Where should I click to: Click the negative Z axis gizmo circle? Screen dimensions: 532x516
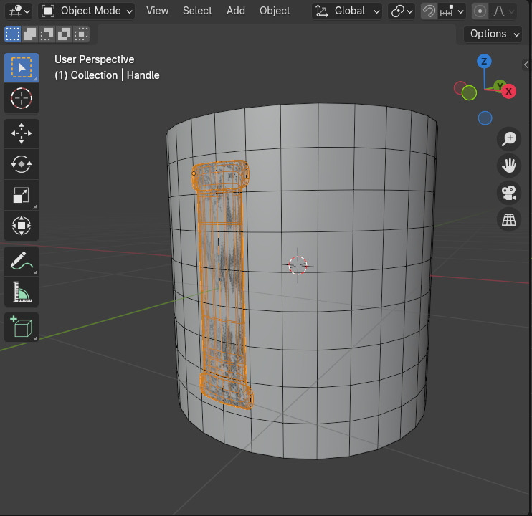click(485, 118)
